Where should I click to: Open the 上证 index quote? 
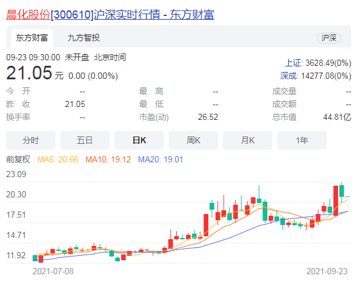318,63
